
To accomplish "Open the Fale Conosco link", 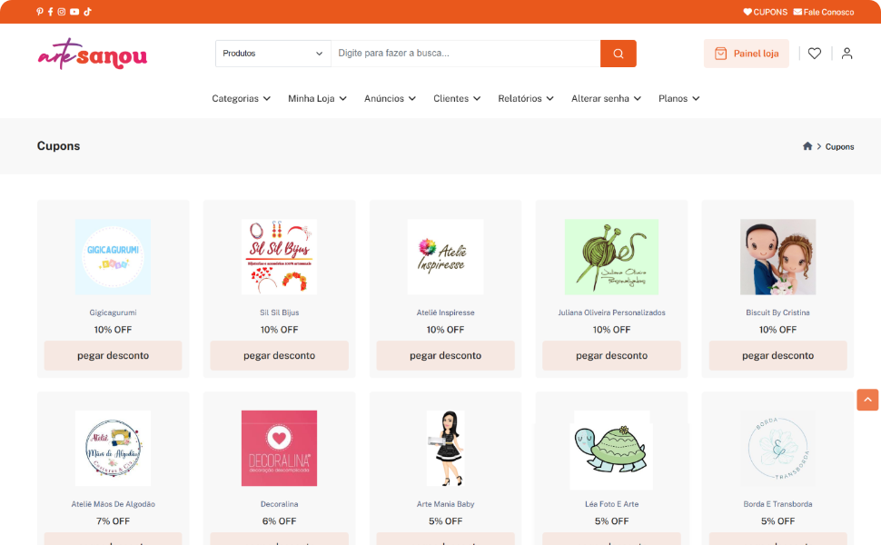I will click(x=824, y=12).
